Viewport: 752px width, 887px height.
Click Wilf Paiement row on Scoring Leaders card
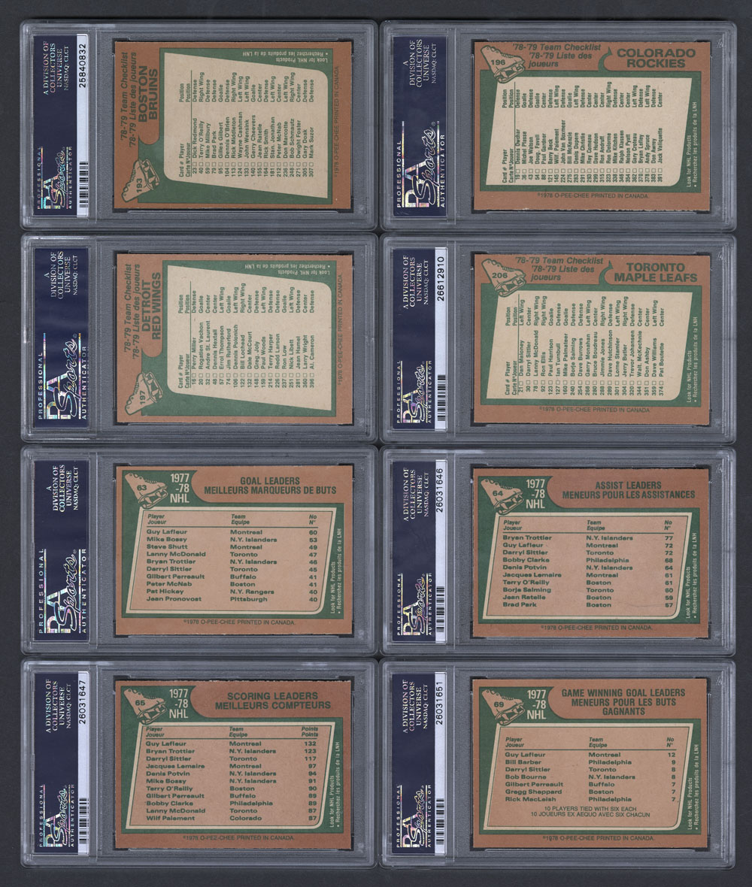click(x=232, y=818)
